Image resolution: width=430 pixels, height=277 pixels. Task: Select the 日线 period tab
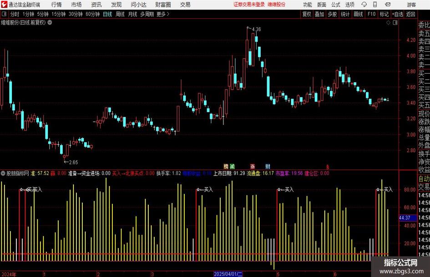[x=107, y=14]
